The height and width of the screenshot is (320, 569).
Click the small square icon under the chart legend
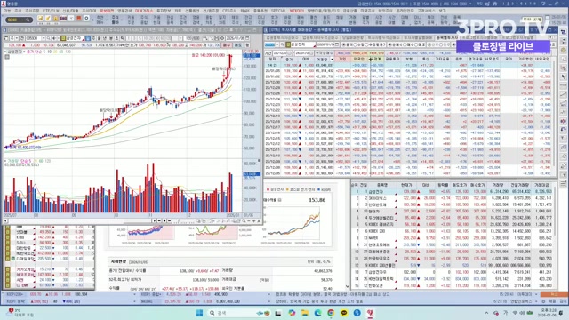click(7, 57)
